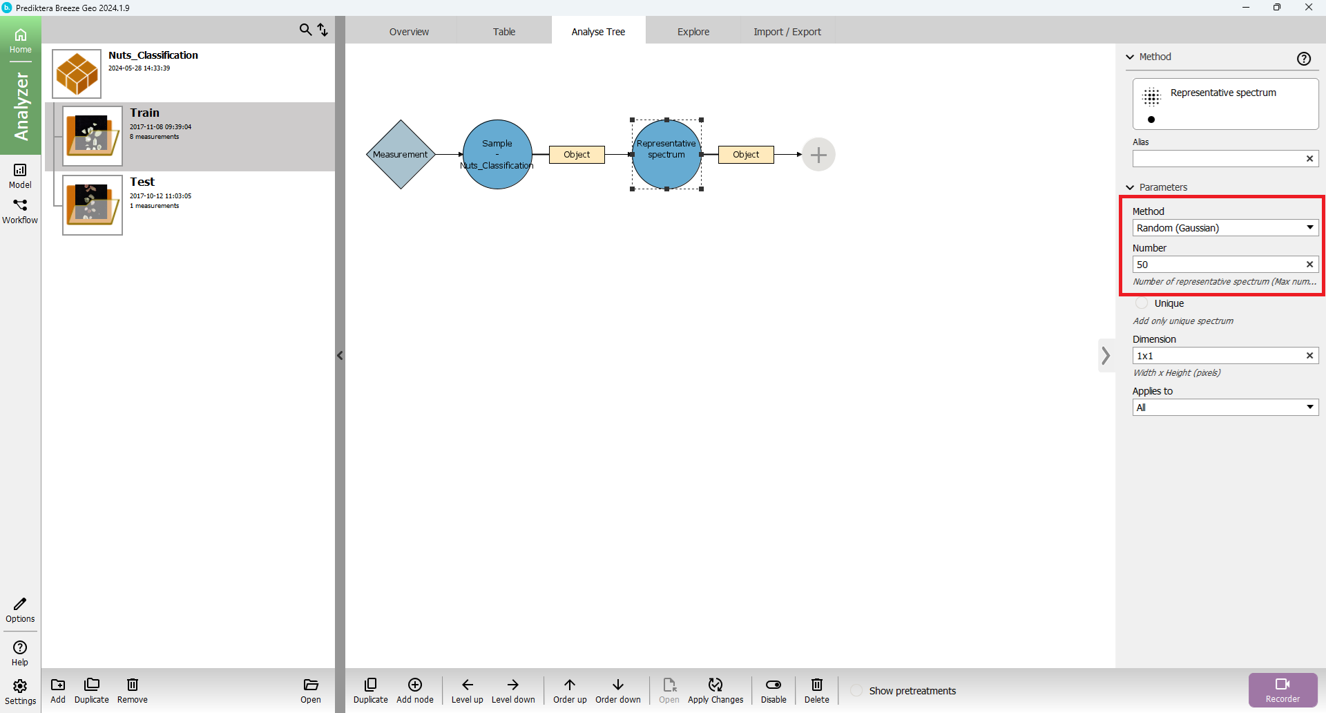Enable the Unique spectrum option
The image size is (1326, 713).
pos(1142,303)
